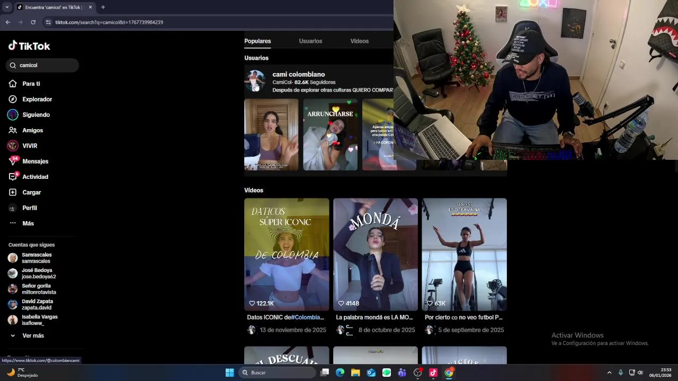Open Windows Start menu
The image size is (678, 381).
(229, 373)
